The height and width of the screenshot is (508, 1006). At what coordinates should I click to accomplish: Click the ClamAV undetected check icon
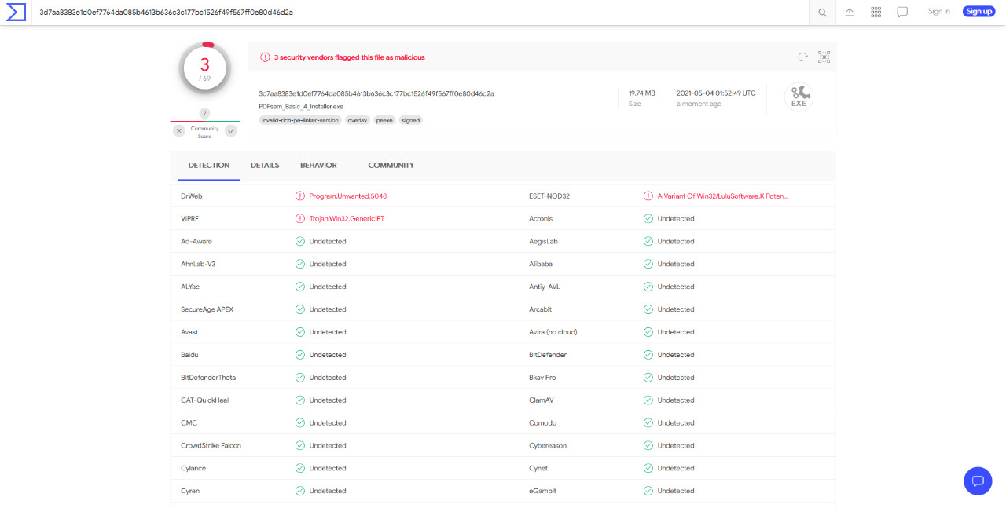pyautogui.click(x=648, y=400)
